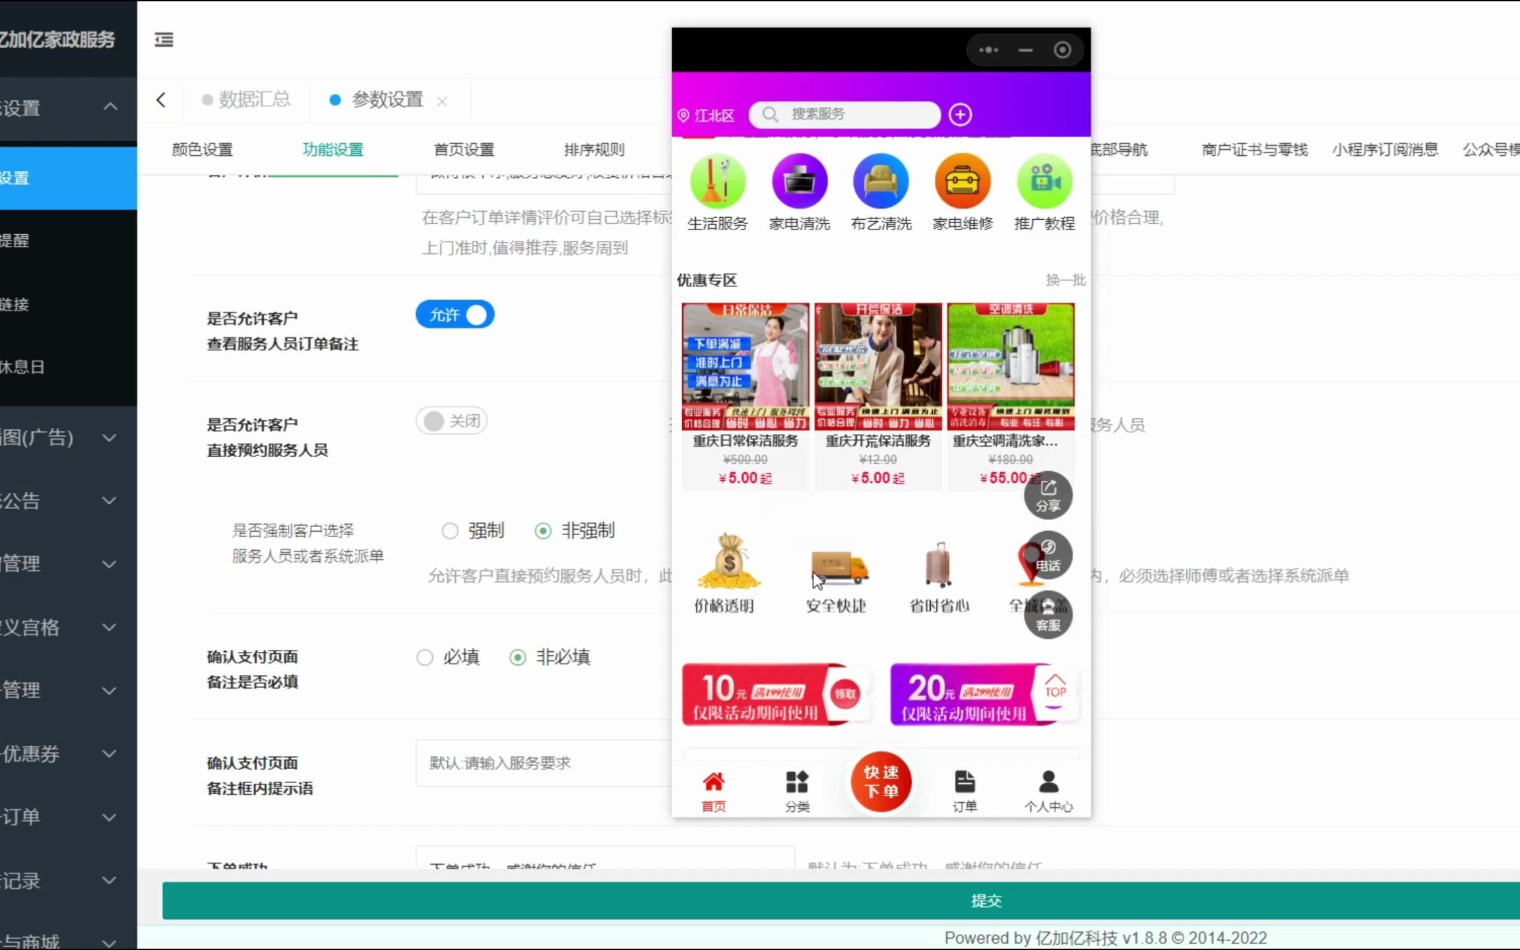Viewport: 1520px width, 950px height.
Task: Open the 排序规则 tab
Action: [x=594, y=150]
